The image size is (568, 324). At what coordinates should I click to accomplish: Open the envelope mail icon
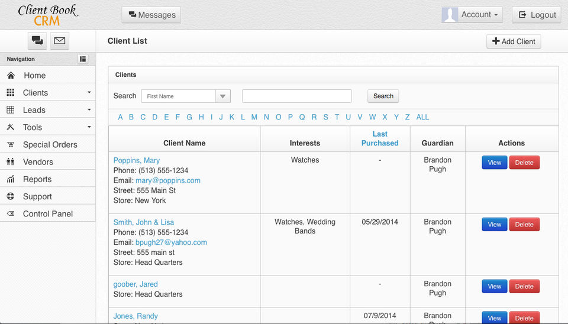59,41
